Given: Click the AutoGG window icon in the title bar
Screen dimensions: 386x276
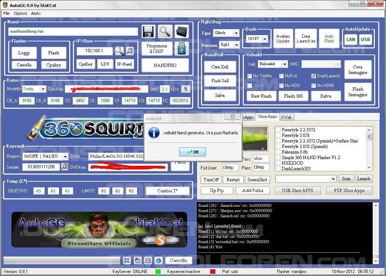Looking at the screenshot, I should (5, 5).
